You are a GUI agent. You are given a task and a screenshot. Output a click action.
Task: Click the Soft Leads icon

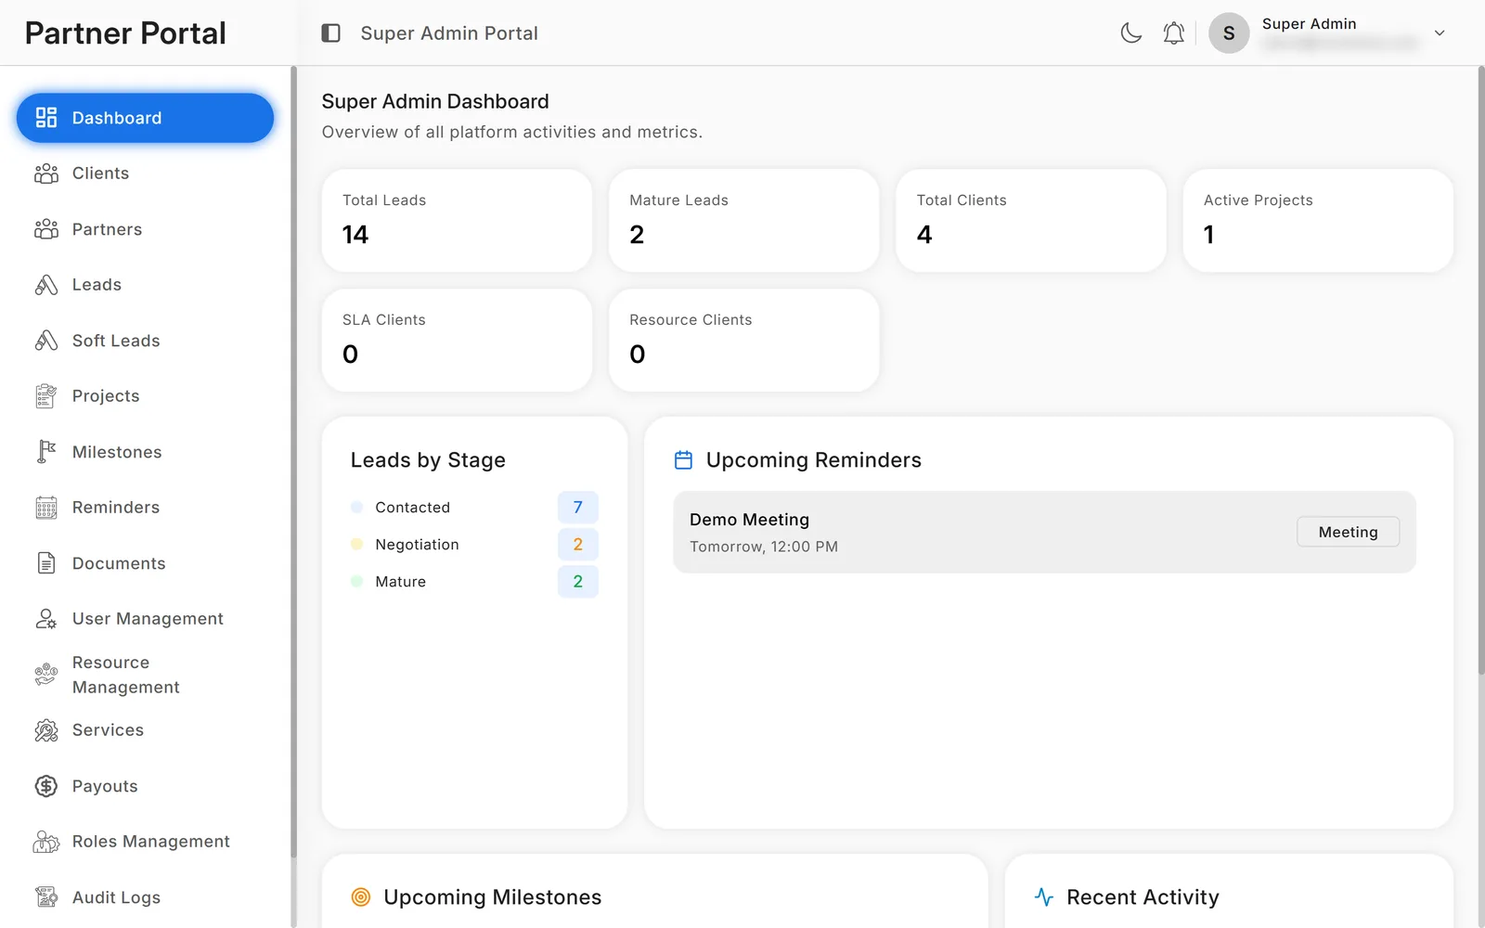coord(46,341)
